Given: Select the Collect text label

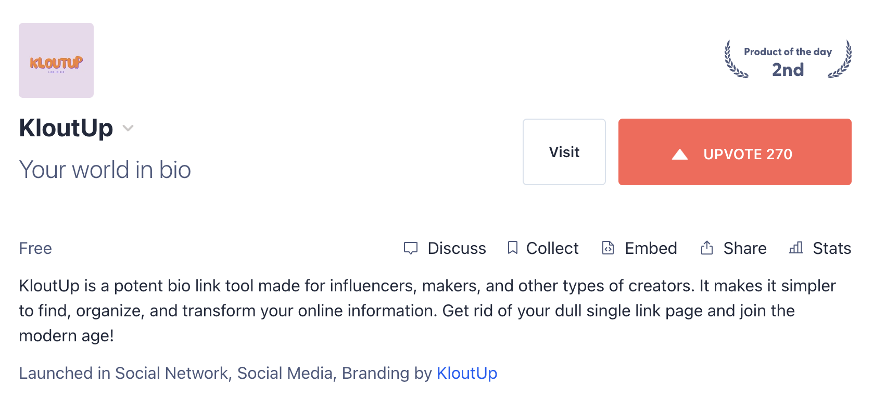Looking at the screenshot, I should 552,248.
